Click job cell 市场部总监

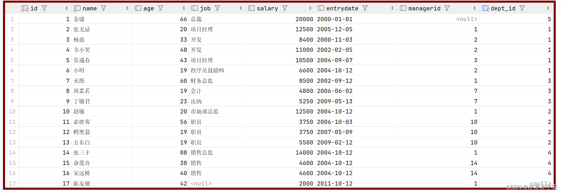pos(205,111)
